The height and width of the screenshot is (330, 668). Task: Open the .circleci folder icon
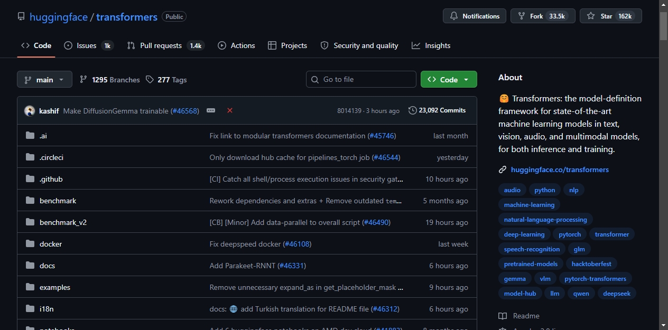(30, 157)
